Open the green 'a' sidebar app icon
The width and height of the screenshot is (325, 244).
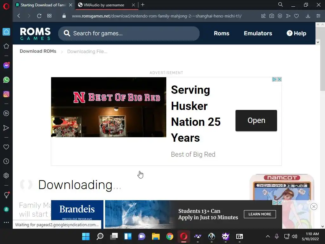(6, 209)
